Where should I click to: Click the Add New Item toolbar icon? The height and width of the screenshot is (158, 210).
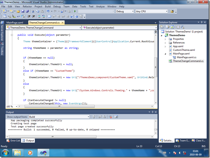[x=12, y=11]
